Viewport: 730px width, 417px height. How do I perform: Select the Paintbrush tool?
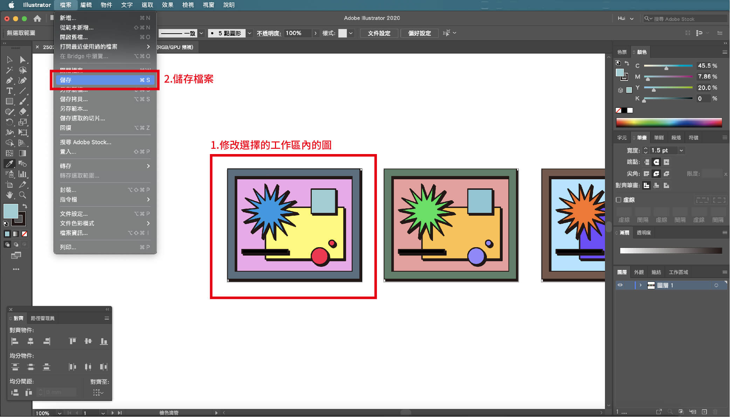click(23, 102)
